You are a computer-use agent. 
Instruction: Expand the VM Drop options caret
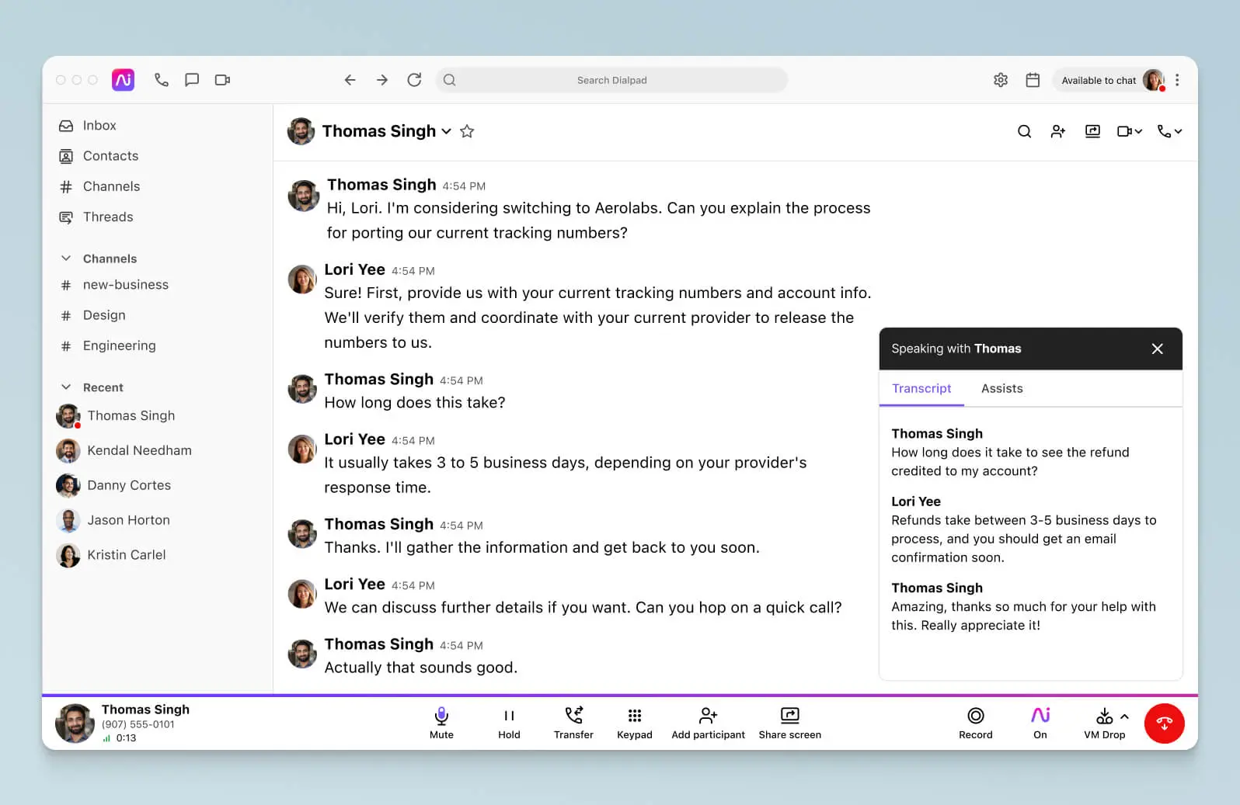1124,717
